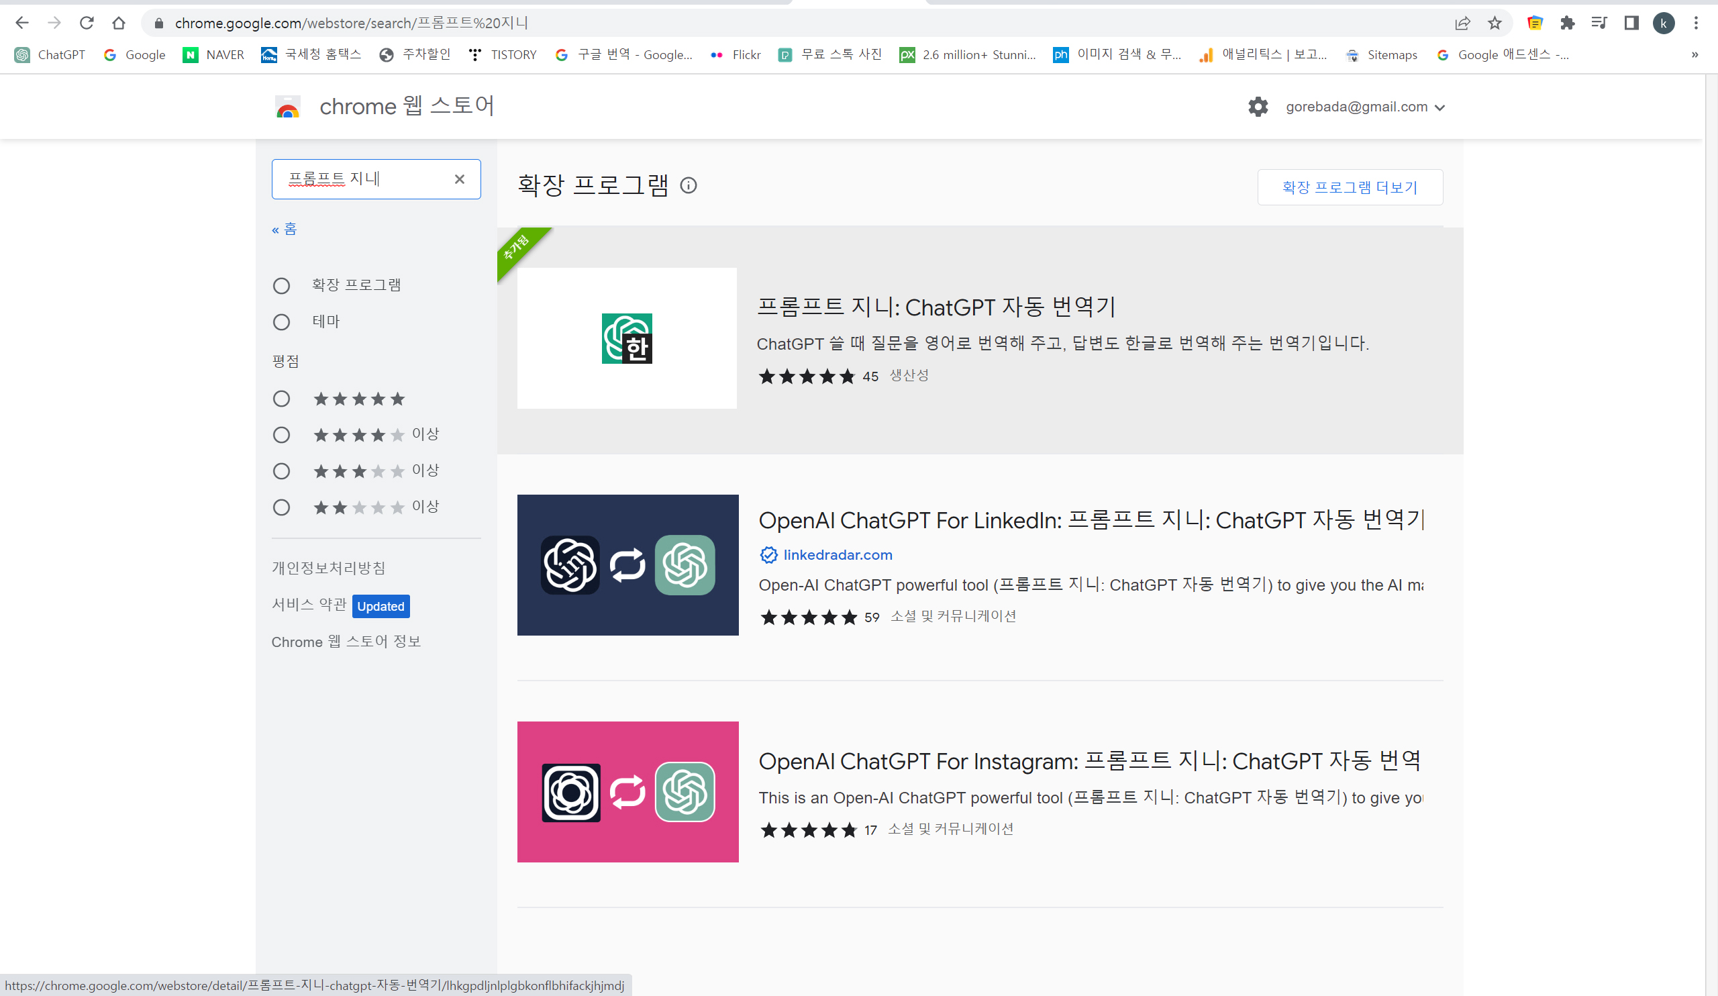Open the profile avatar 'k'

[1664, 23]
